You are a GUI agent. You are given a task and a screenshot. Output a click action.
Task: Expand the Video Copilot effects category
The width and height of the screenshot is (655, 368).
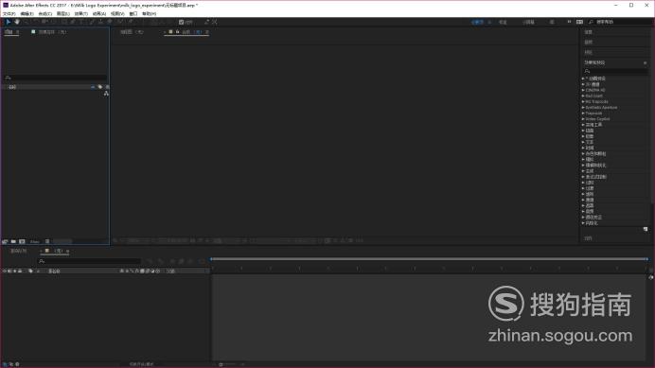click(x=583, y=119)
